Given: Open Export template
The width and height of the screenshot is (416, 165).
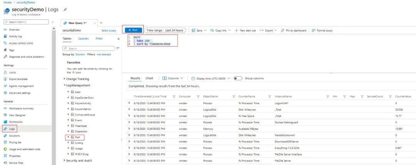Looking at the screenshot, I should click(x=18, y=79).
